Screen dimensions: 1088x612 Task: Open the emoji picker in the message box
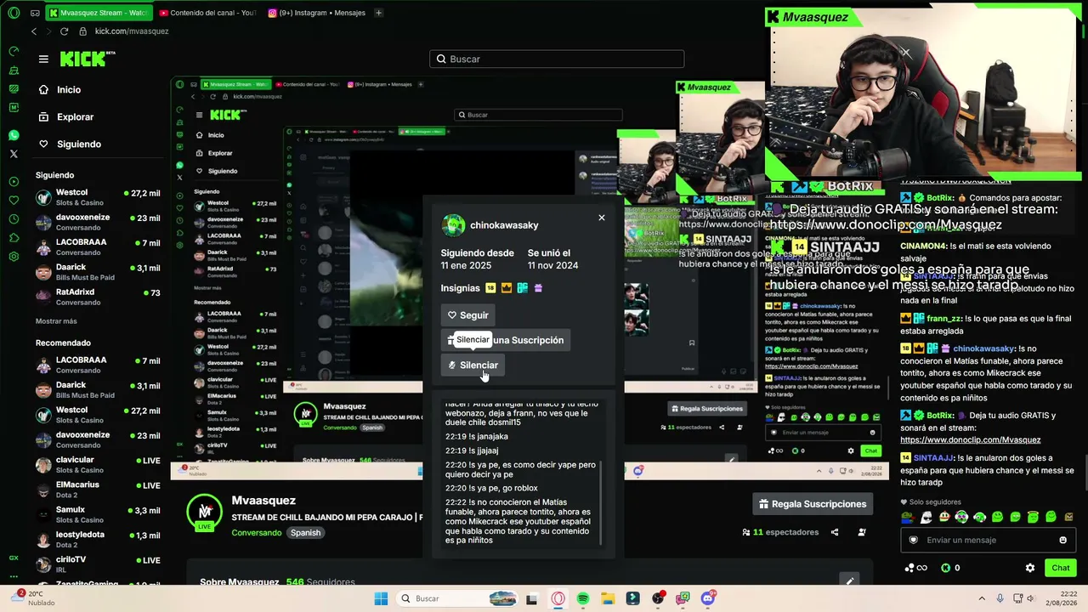click(x=1062, y=540)
